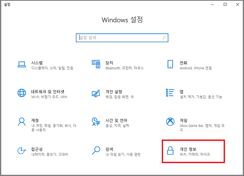
Task: Close the 설정 window
Action: point(237,4)
